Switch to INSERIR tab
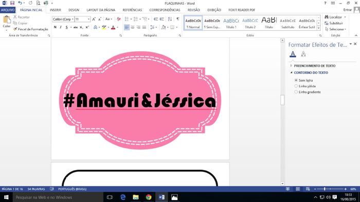 coord(56,10)
